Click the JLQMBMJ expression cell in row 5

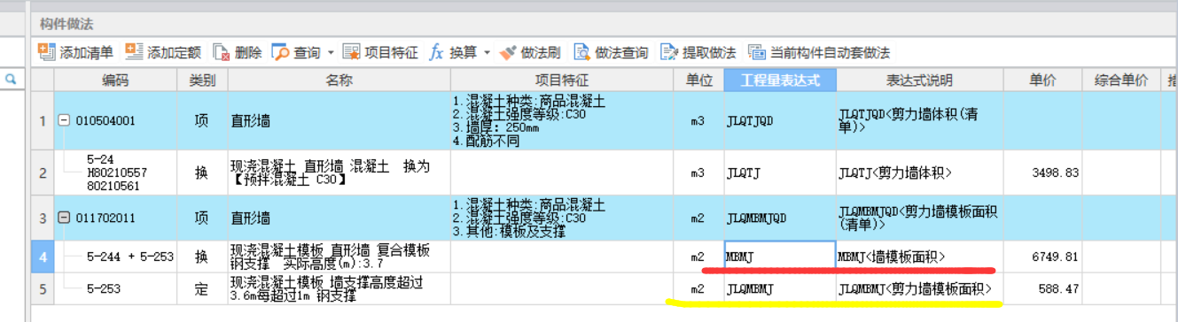[779, 288]
